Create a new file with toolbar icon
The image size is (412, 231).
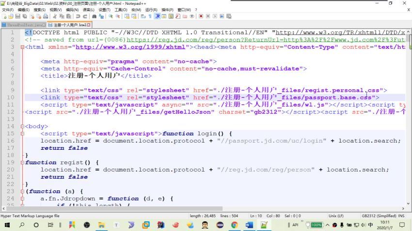click(x=4, y=16)
